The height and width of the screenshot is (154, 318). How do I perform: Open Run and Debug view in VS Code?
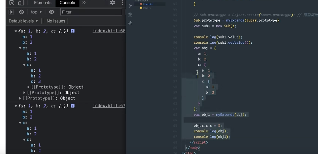pyautogui.click(x=130, y=14)
